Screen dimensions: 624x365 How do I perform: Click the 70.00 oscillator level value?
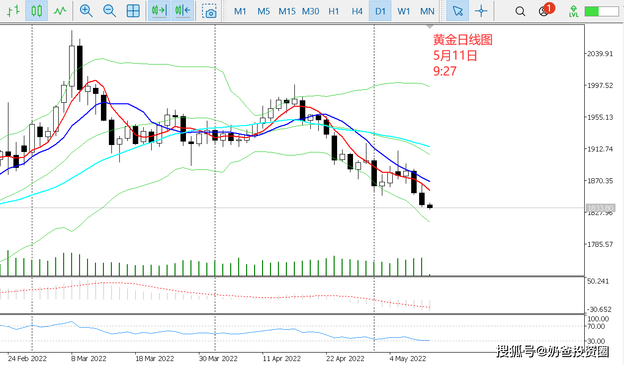597,326
